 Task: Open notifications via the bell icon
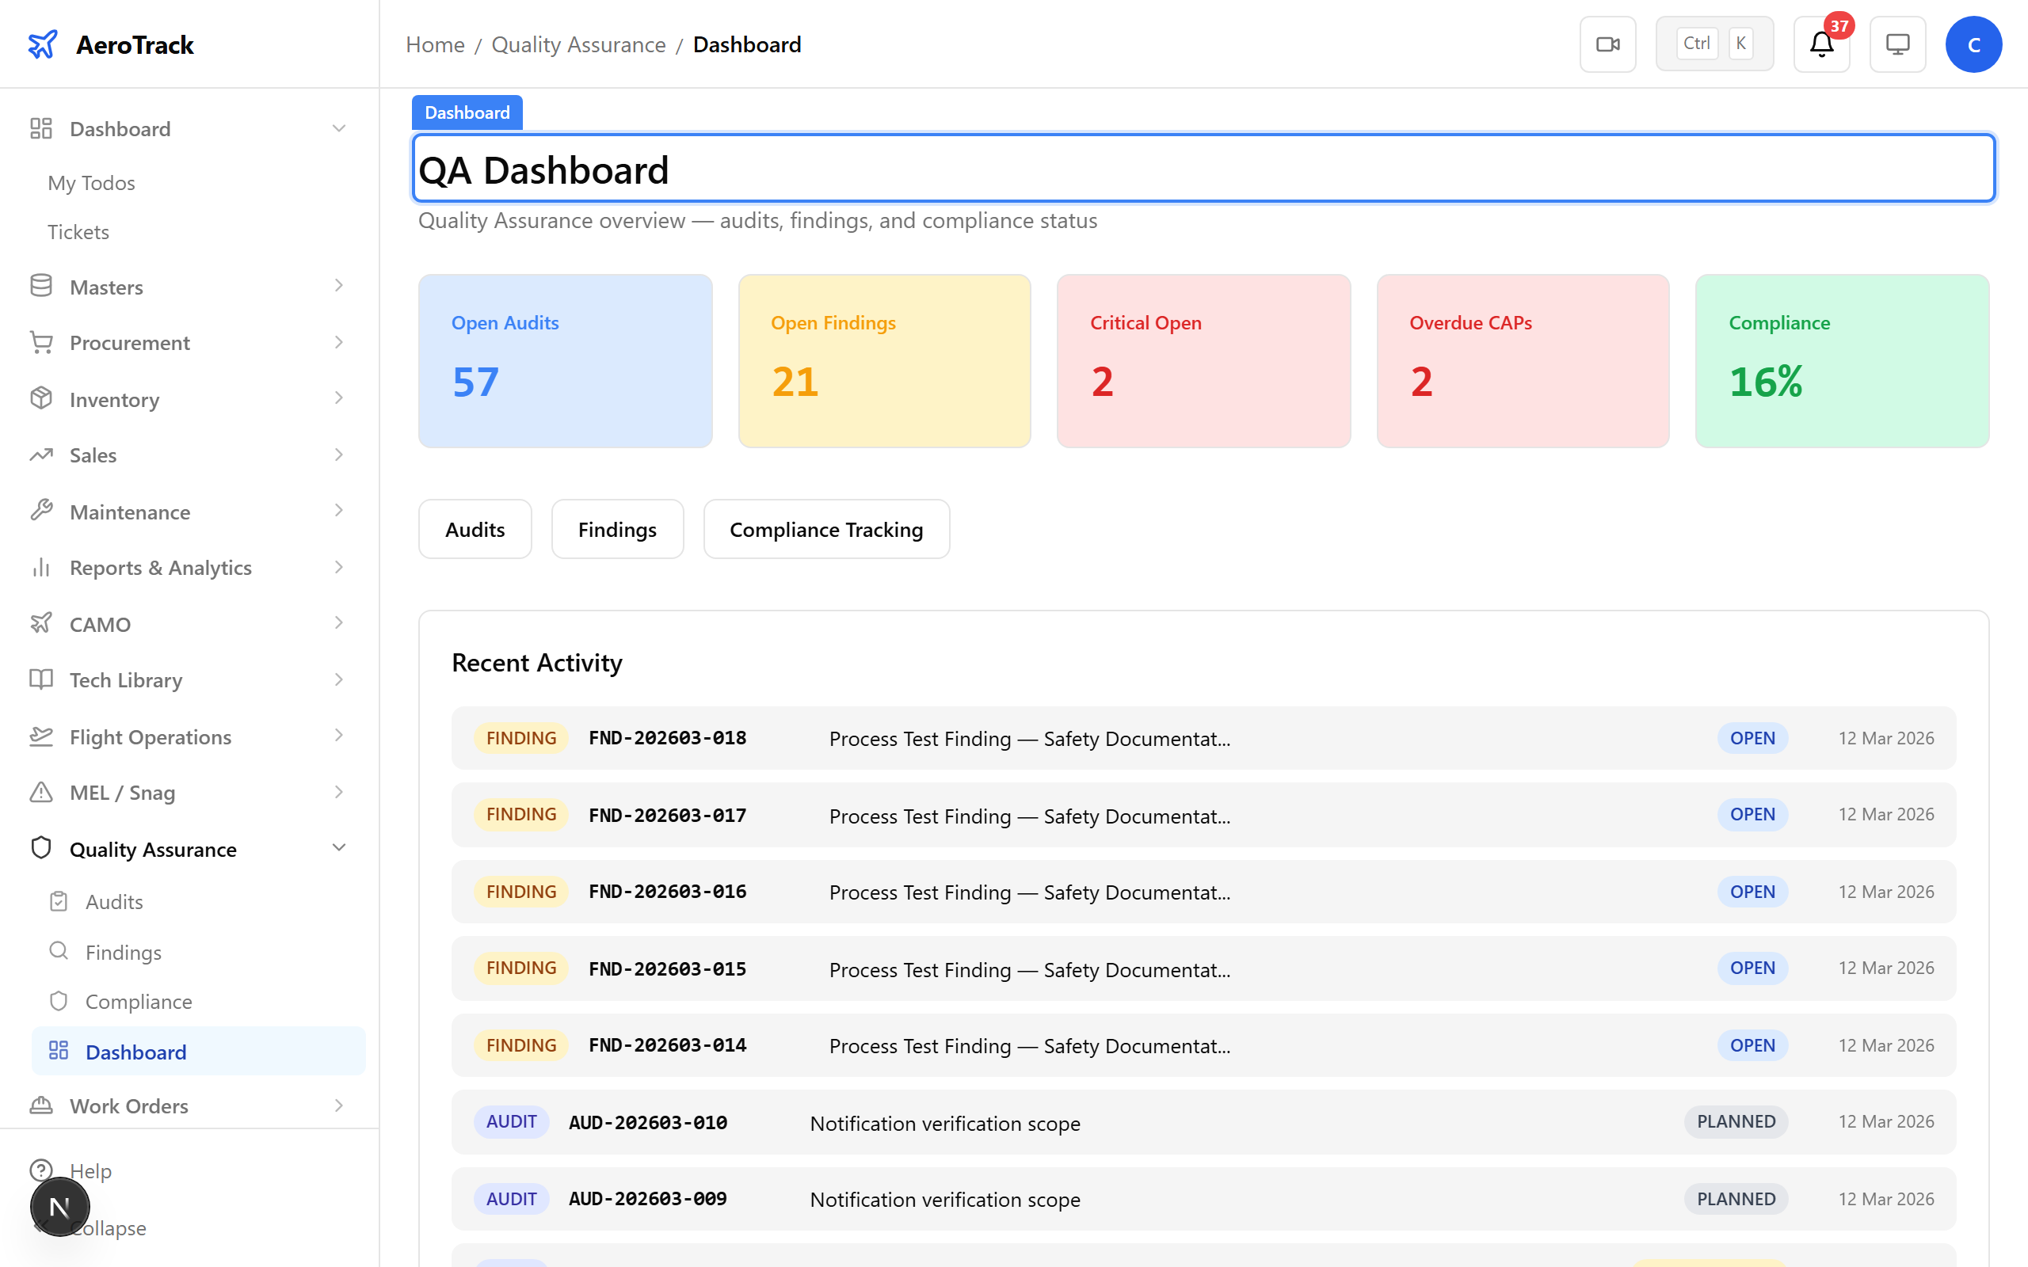click(x=1820, y=46)
